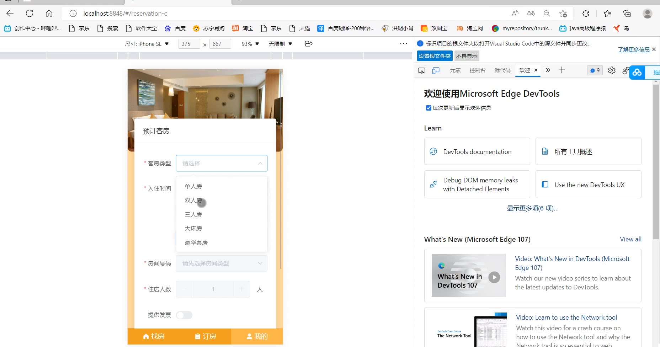Increase the 住店人数 count

pos(242,289)
